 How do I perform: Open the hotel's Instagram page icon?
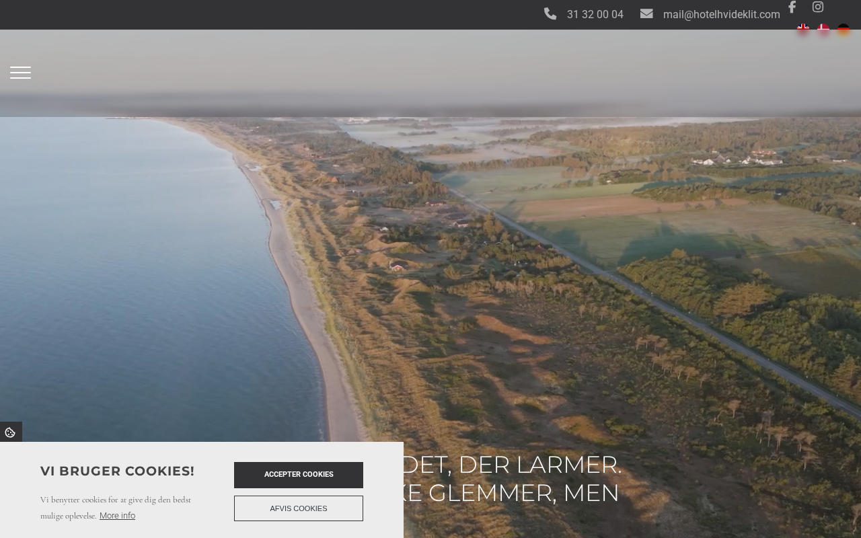point(818,7)
